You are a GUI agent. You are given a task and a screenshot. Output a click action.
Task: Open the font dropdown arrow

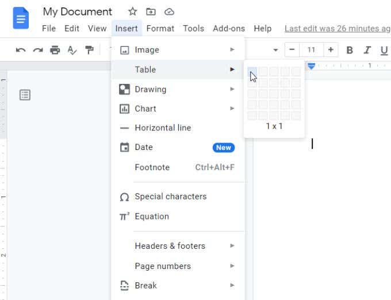pyautogui.click(x=275, y=50)
